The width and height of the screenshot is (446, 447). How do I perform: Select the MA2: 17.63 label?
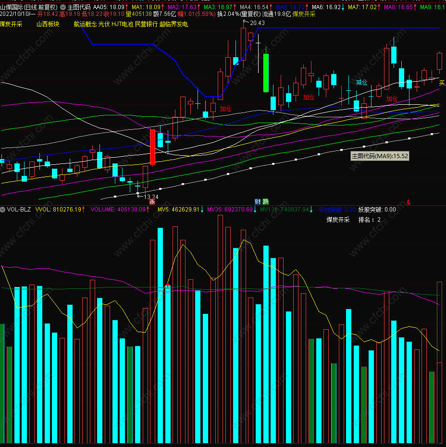tap(184, 7)
